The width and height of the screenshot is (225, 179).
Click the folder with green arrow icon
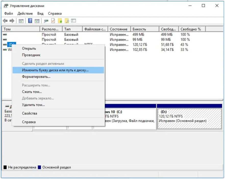point(60,21)
